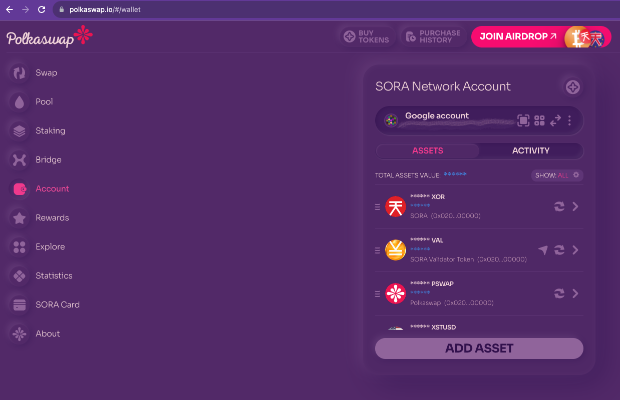Click the BUY TOKENS button
This screenshot has height=400, width=620.
pos(367,36)
